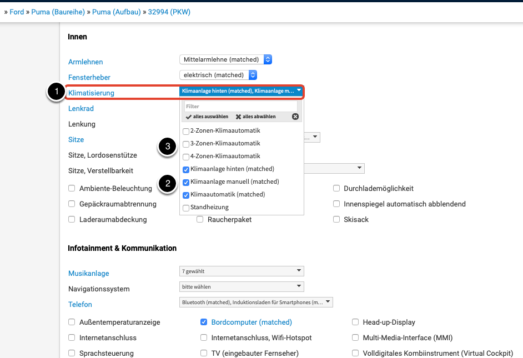The width and height of the screenshot is (523, 358).
Task: Open the Musikanlage '7 gewählt' dropdown
Action: 242,271
